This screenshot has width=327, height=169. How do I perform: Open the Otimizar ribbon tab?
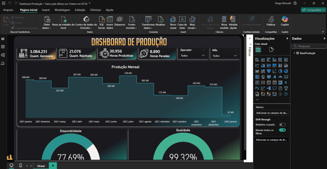pyautogui.click(x=95, y=10)
